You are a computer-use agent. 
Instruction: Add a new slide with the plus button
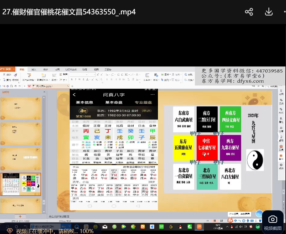20,216
